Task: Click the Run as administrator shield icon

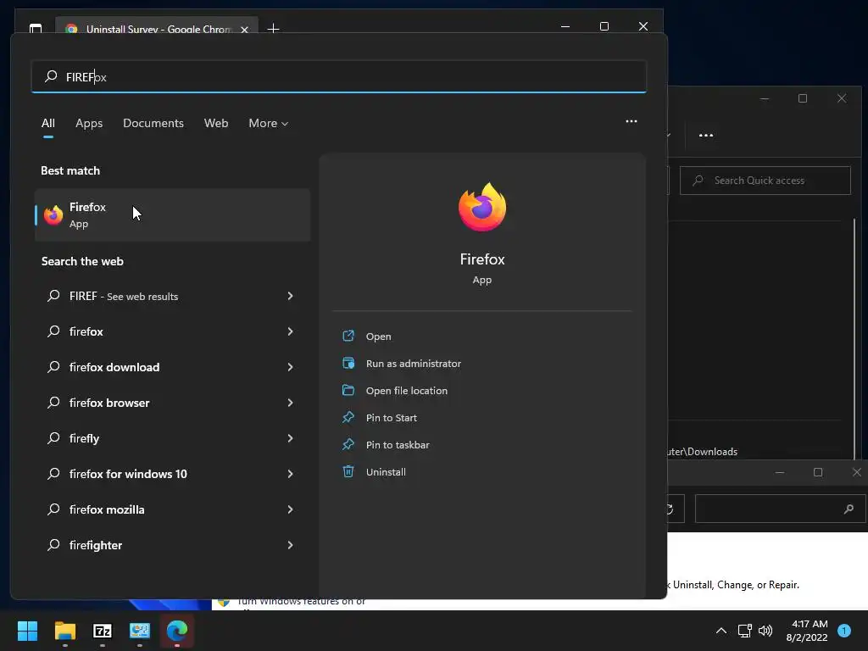Action: point(348,363)
